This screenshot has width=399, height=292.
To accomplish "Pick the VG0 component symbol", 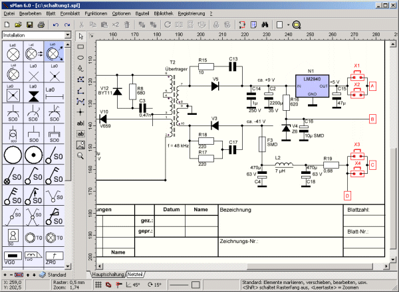I will (13, 257).
